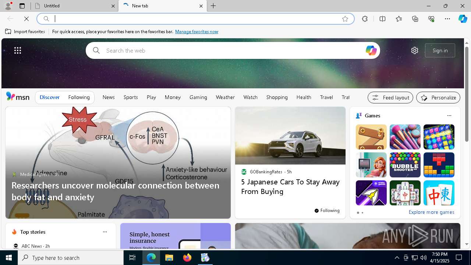
Task: Open Browser essentials icon
Action: 431,19
